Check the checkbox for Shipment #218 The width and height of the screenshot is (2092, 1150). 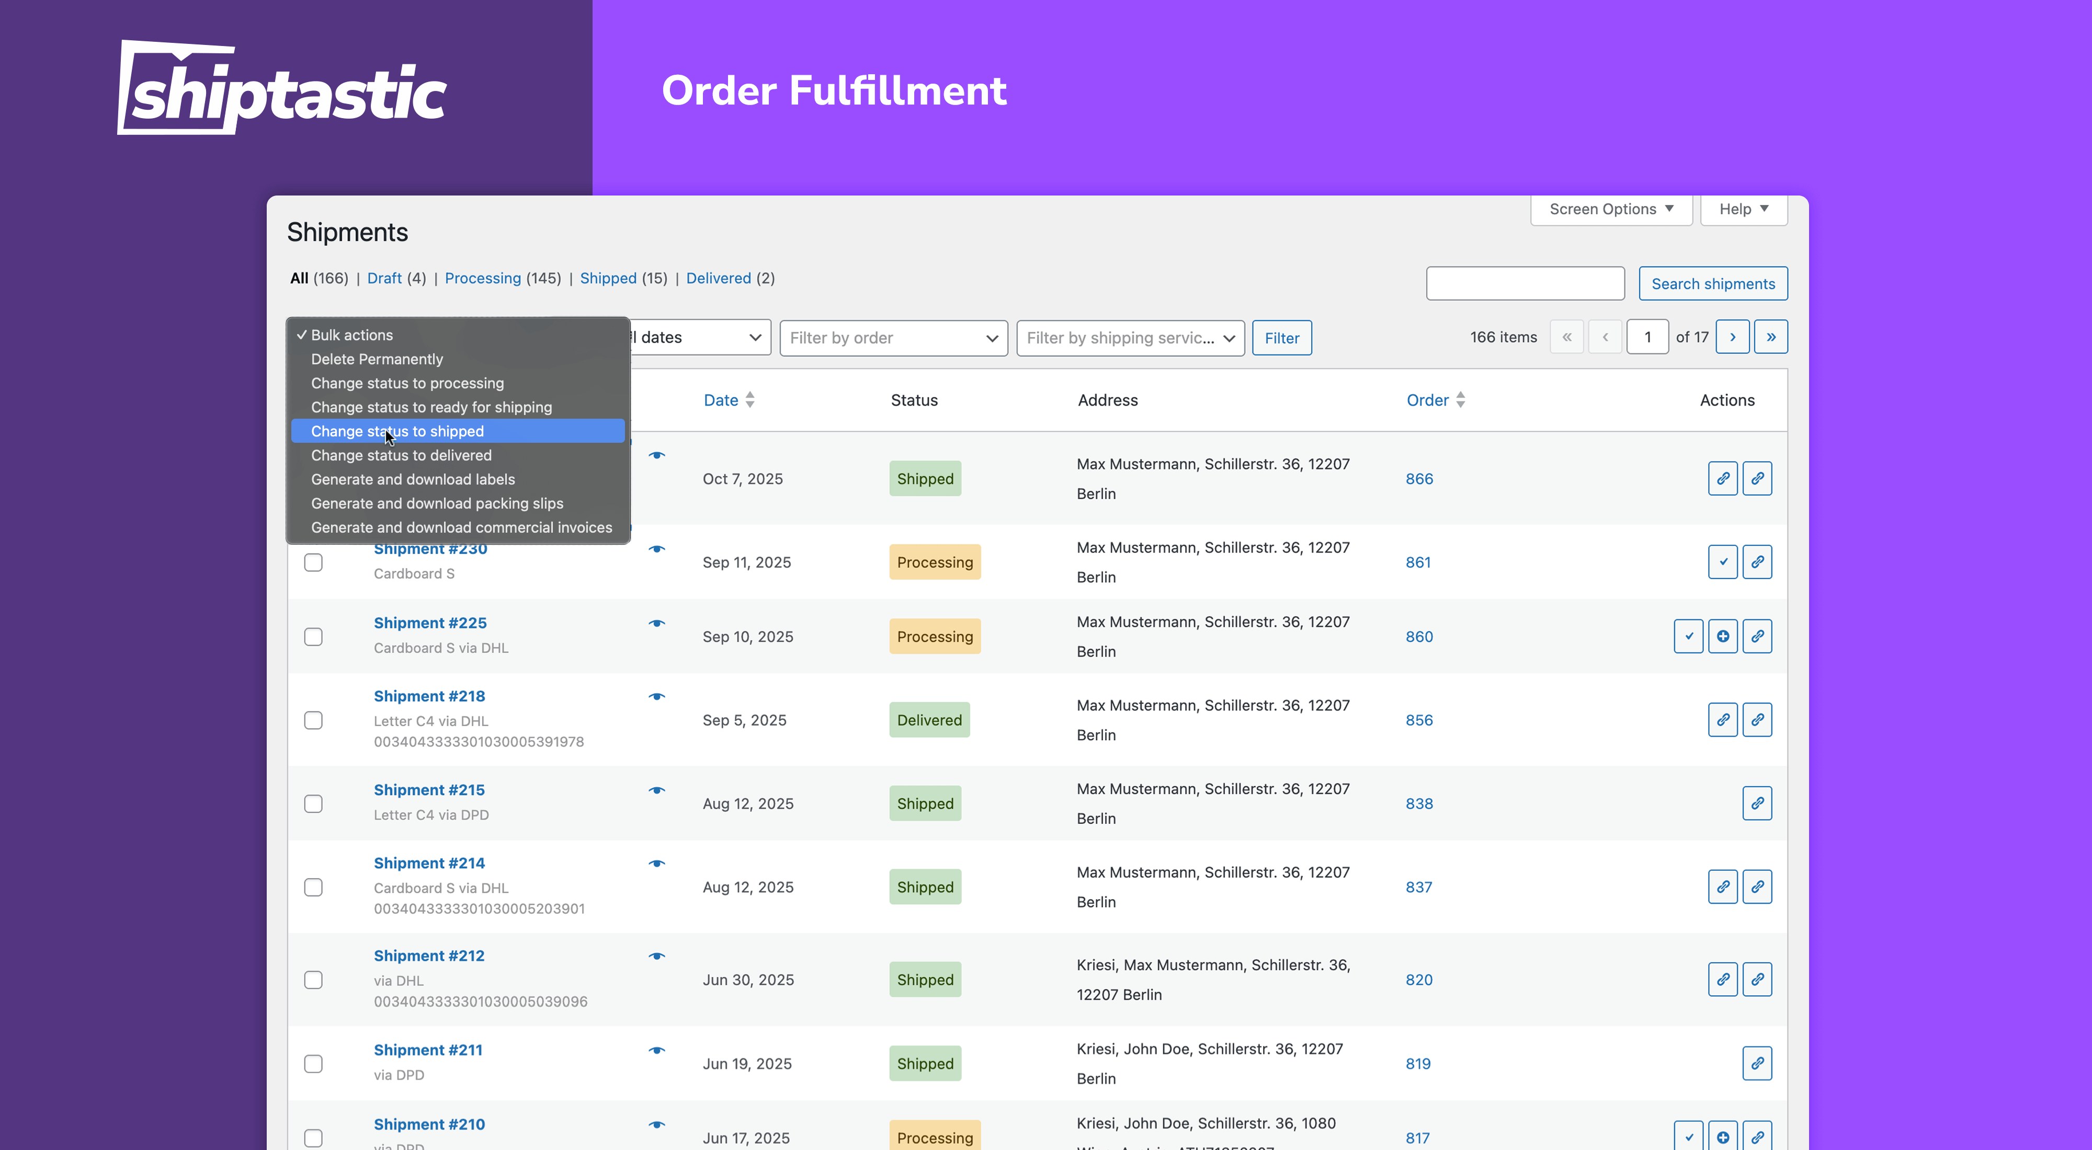313,720
